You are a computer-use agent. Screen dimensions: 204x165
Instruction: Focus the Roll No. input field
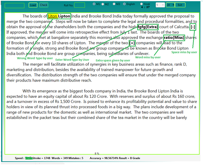(x=79, y=5)
